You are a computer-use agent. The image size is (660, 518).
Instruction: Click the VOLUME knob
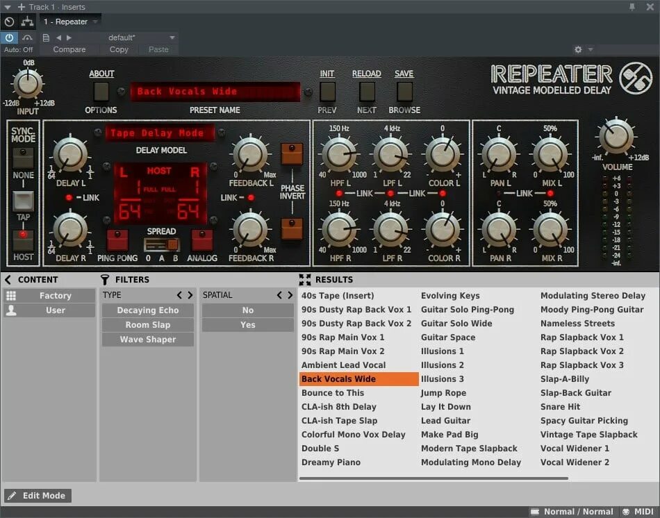616,136
